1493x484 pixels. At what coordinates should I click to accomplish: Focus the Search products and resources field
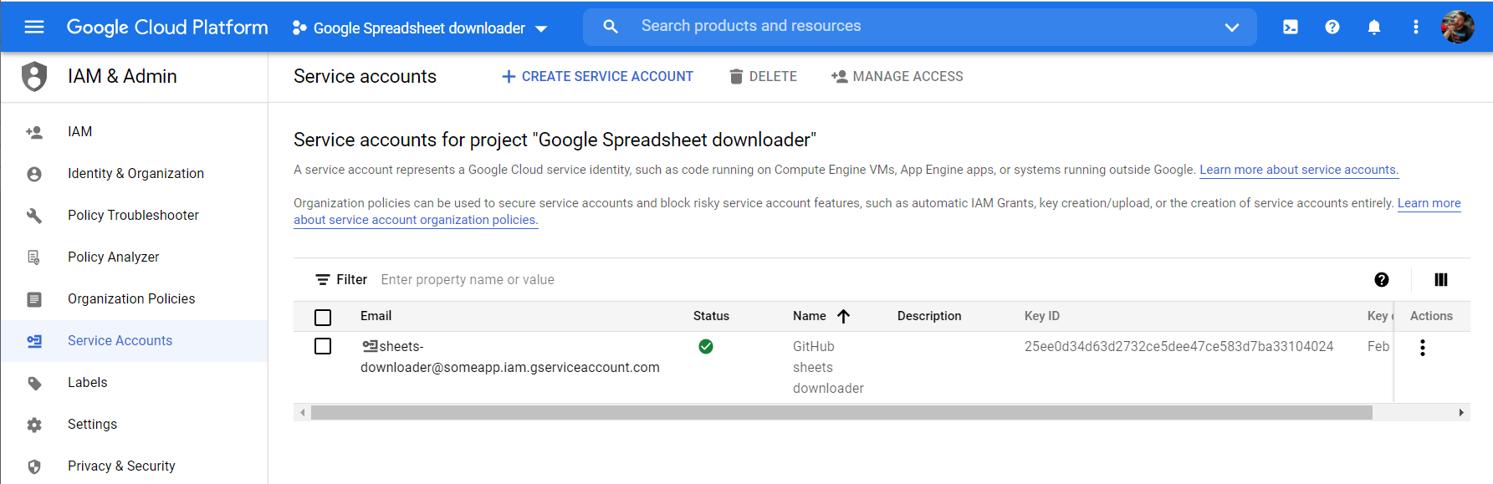coord(920,27)
